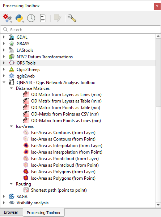Screen dimensions: 161x217
Task: Expand the GDAL provider group
Action: [x=4, y=37]
